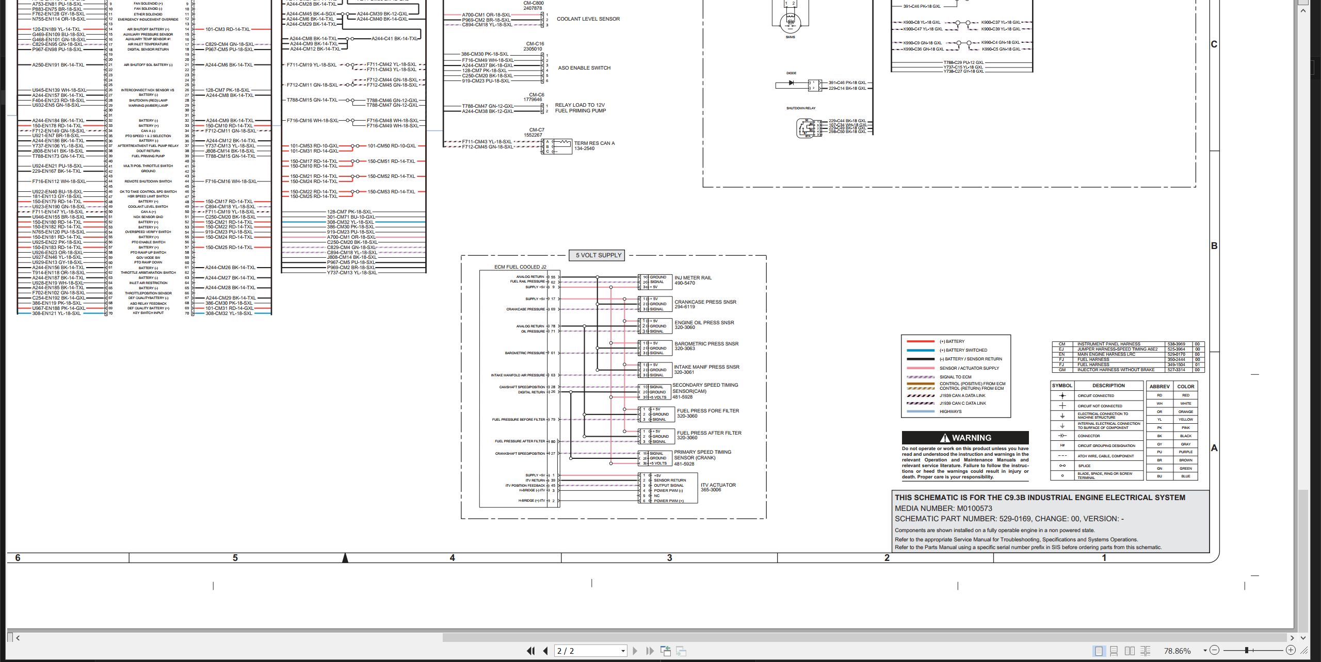Click vertical scrollbar down arrow
Screen dimensions: 1321x662
[1302, 638]
